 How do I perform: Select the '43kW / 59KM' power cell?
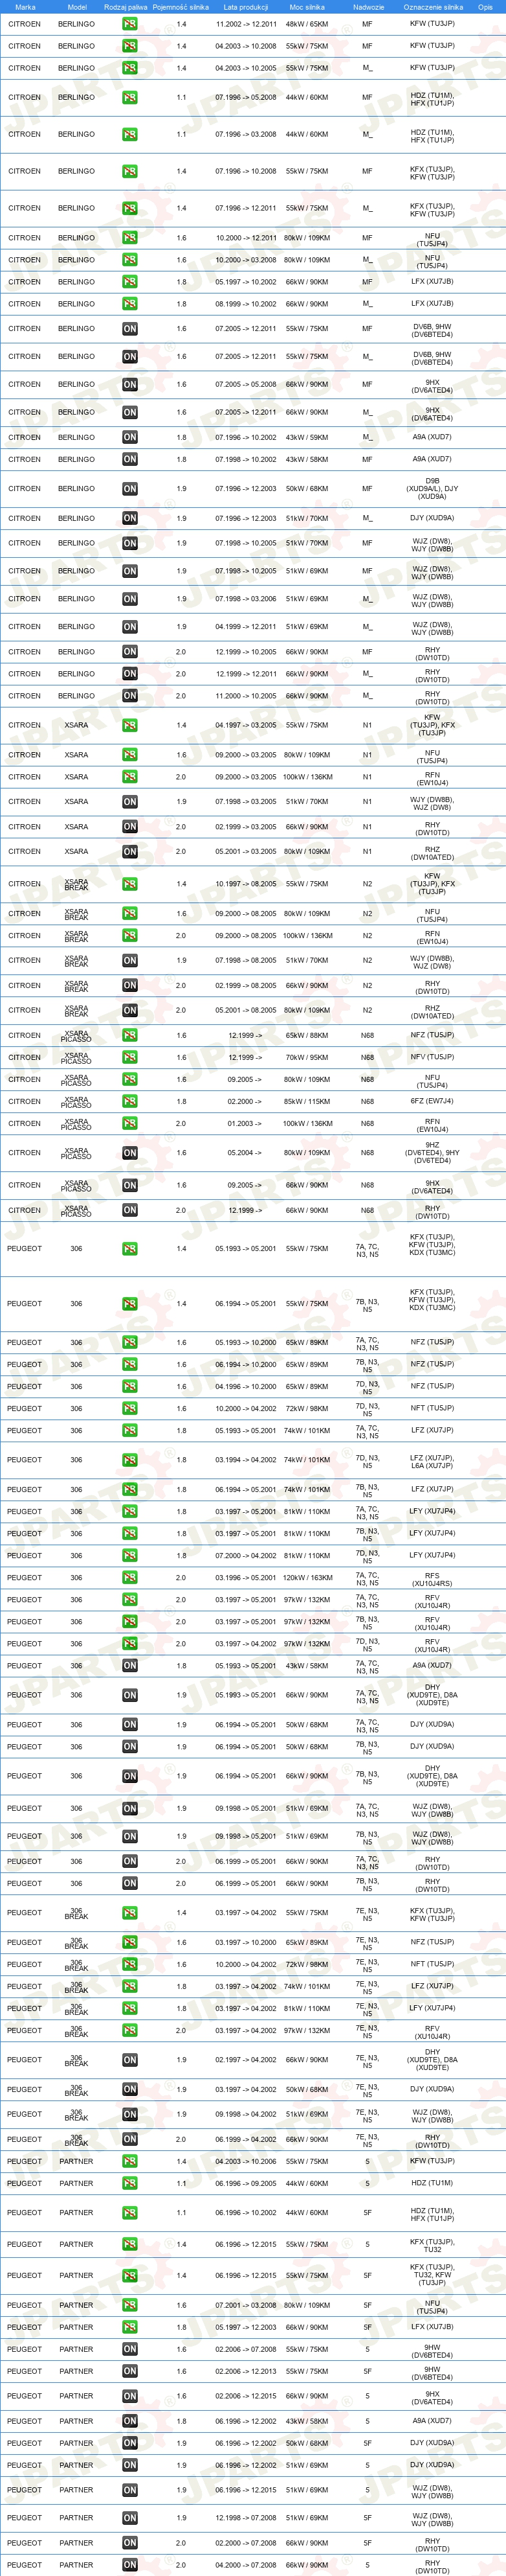(307, 437)
